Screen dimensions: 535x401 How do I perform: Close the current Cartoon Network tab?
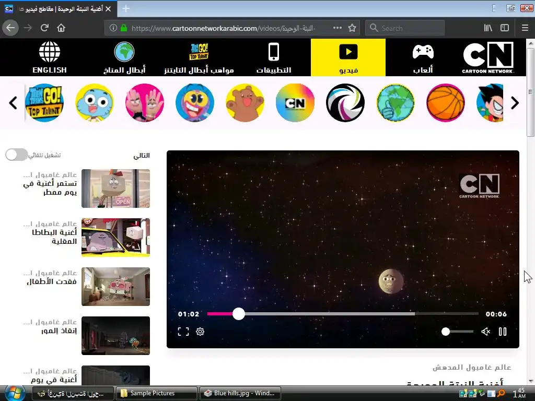pos(108,9)
